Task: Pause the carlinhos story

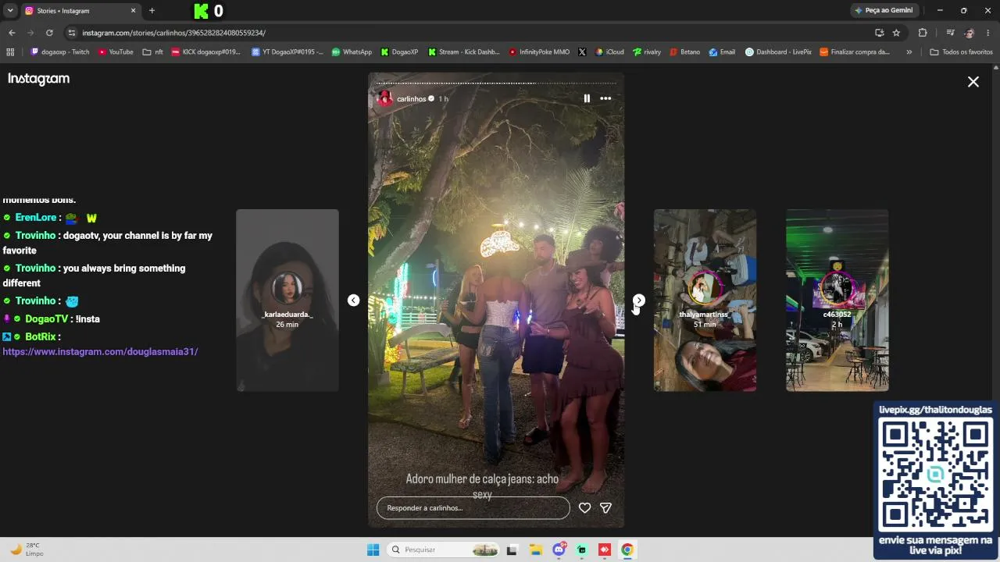Action: coord(587,98)
